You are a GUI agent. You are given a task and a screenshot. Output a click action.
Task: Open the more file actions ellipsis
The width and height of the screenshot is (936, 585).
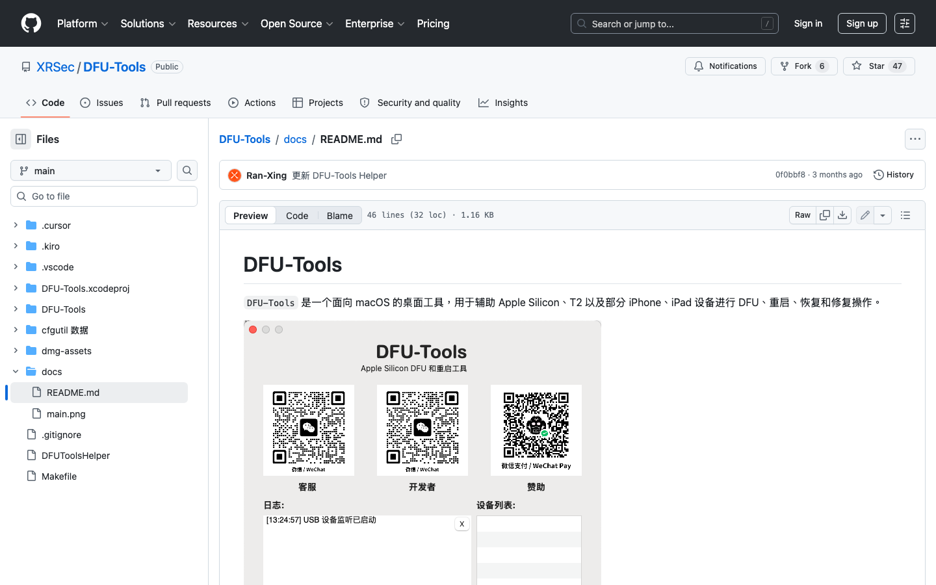click(x=915, y=139)
